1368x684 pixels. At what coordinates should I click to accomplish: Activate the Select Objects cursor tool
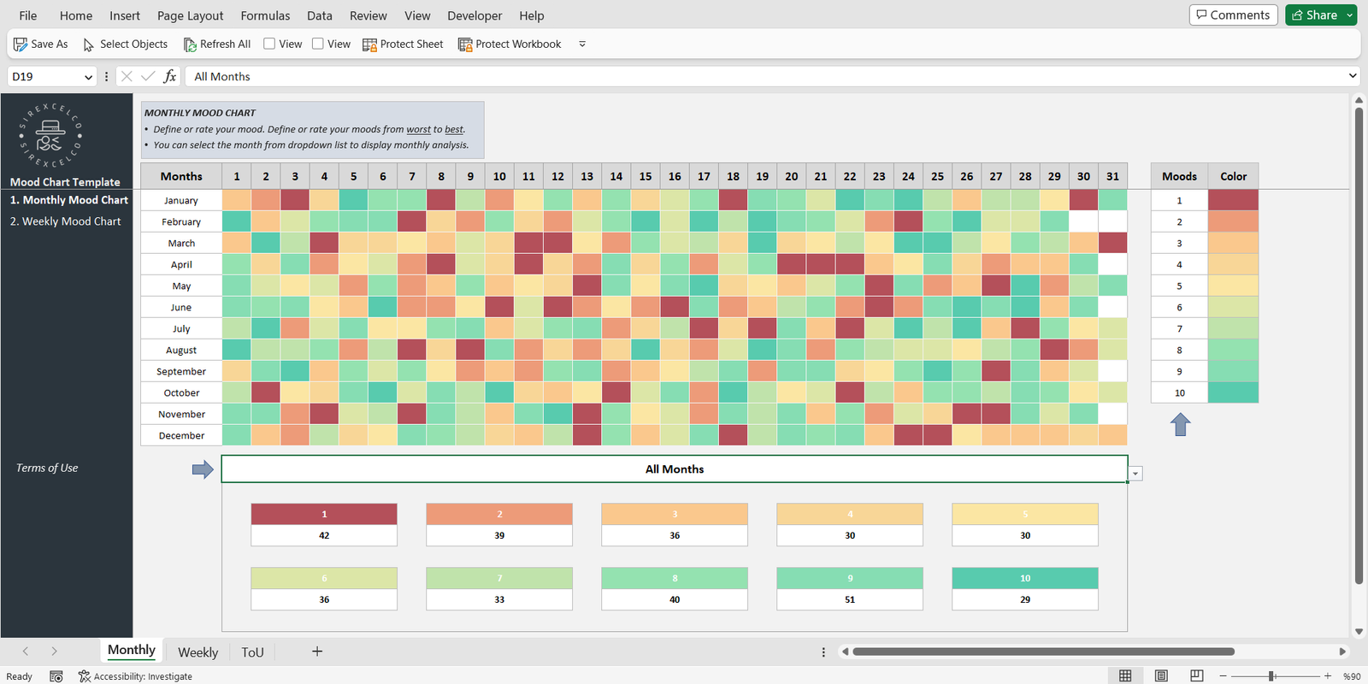(x=89, y=44)
